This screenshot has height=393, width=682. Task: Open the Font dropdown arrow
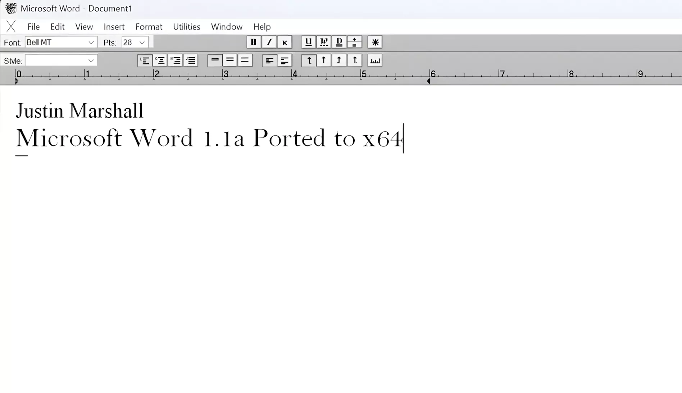point(91,42)
